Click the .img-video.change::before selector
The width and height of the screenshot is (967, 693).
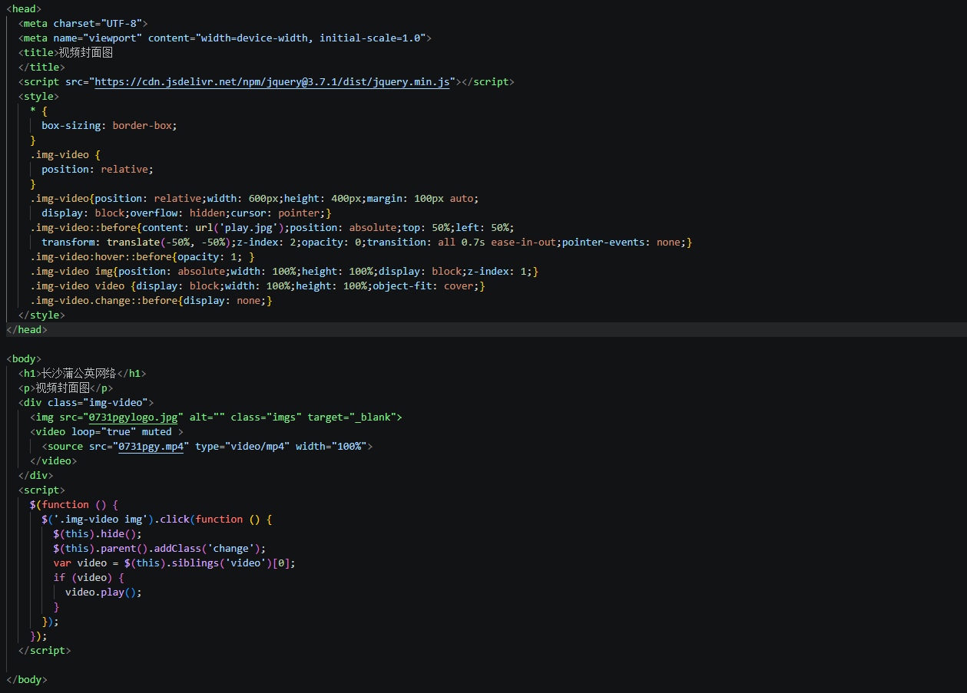click(x=104, y=300)
